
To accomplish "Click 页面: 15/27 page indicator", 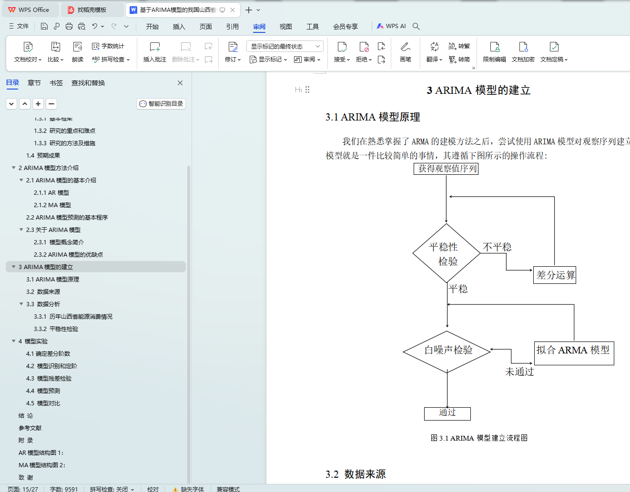I will (22, 489).
